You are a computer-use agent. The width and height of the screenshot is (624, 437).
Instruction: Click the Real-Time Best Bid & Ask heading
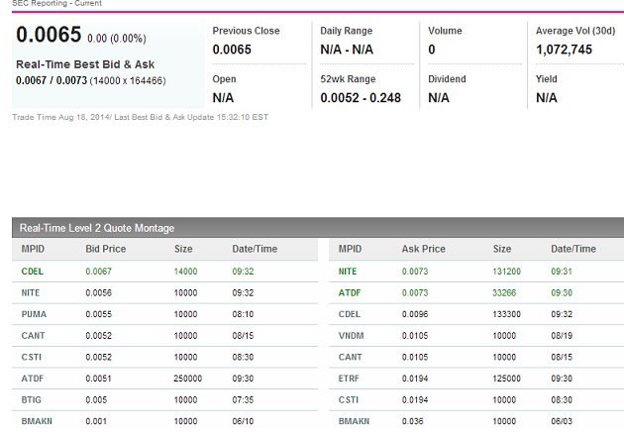click(x=85, y=64)
